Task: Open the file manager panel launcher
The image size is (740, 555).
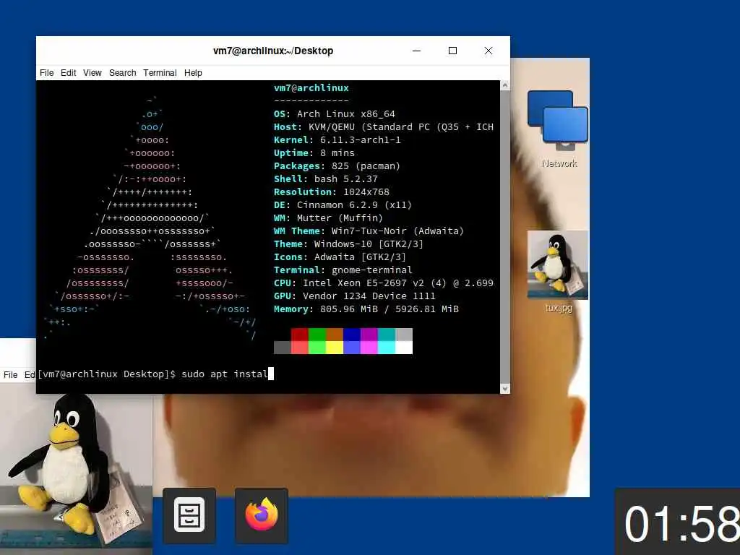Action: [189, 515]
